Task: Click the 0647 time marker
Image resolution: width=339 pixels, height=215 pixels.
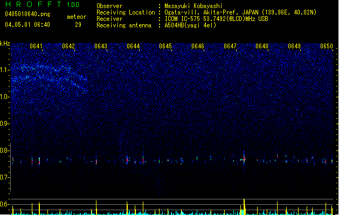Action: point(230,46)
